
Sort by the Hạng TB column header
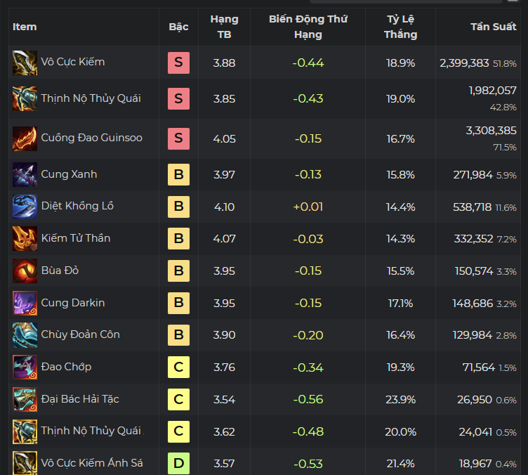(224, 27)
